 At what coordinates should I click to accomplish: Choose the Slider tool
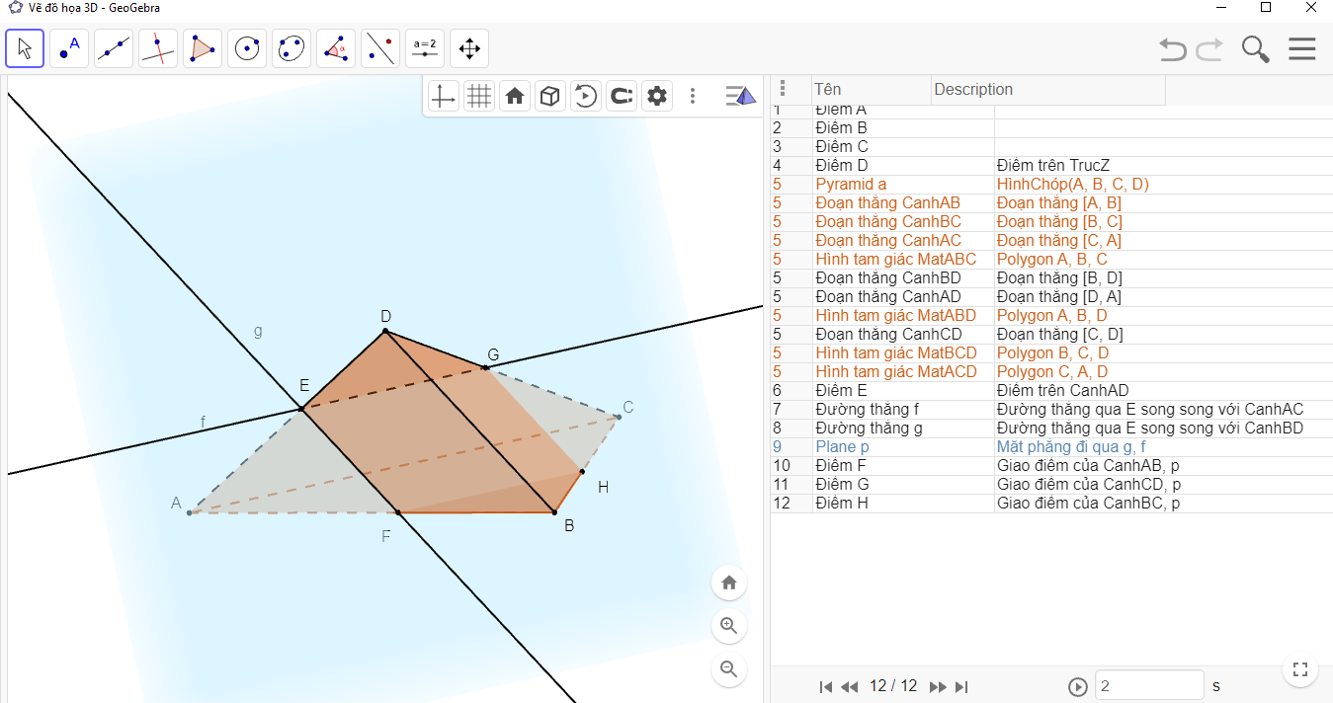[425, 48]
